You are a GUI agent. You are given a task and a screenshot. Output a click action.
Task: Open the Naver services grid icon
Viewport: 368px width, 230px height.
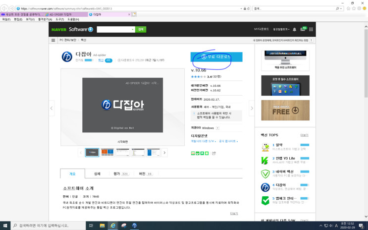click(x=311, y=29)
